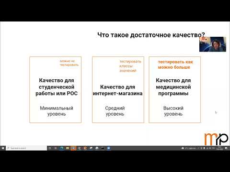Click orange note 'тестировать классы значений'
The width and height of the screenshot is (230, 172).
coord(130,66)
